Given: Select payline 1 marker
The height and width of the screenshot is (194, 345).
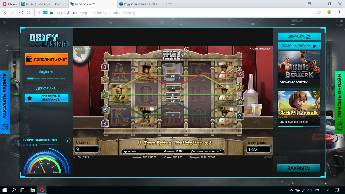Looking at the screenshot, I should (105, 95).
